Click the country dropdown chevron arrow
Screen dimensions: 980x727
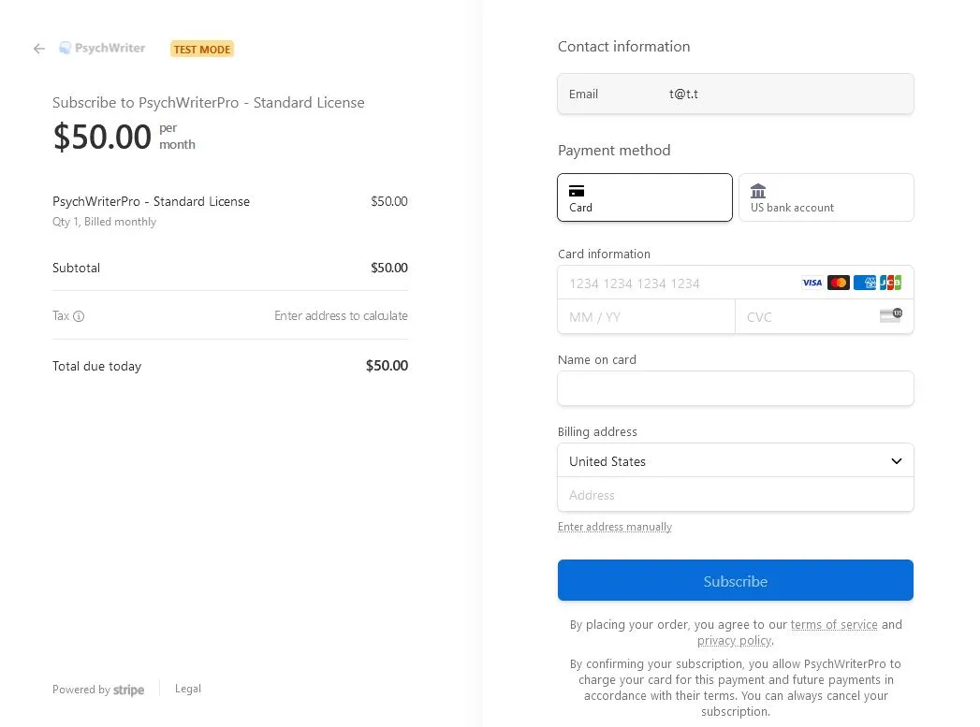(897, 461)
